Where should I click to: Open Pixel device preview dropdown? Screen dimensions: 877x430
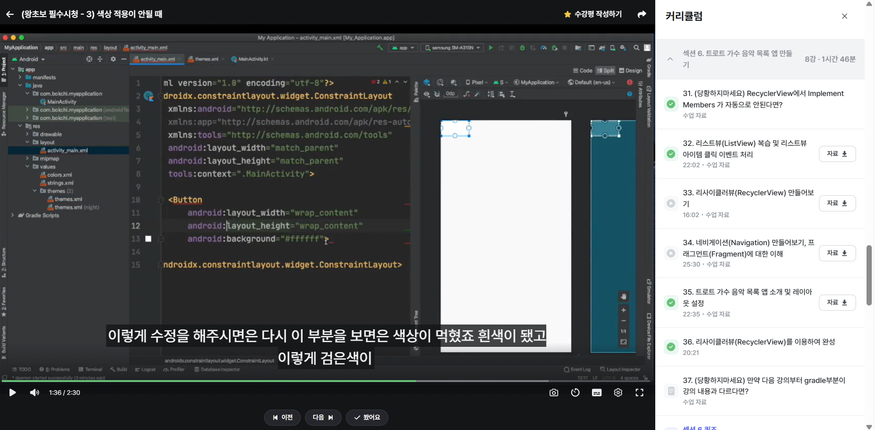[476, 82]
